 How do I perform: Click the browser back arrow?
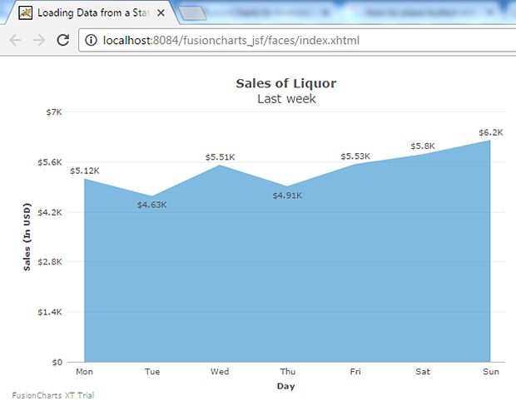(15, 41)
